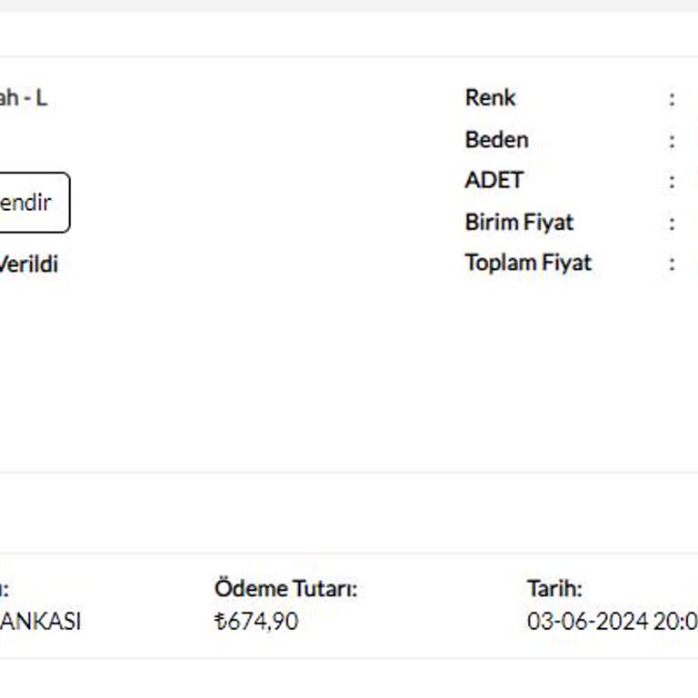Screen dimensions: 698x698
Task: Click the cut-off heading above "ANKASI"
Action: click(x=5, y=588)
